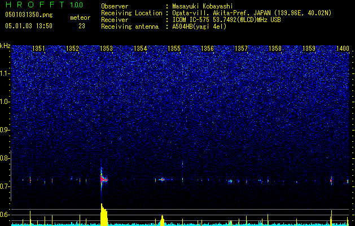355x226 pixels.
Task: Click the meteor count value 23
Action: 82,26
